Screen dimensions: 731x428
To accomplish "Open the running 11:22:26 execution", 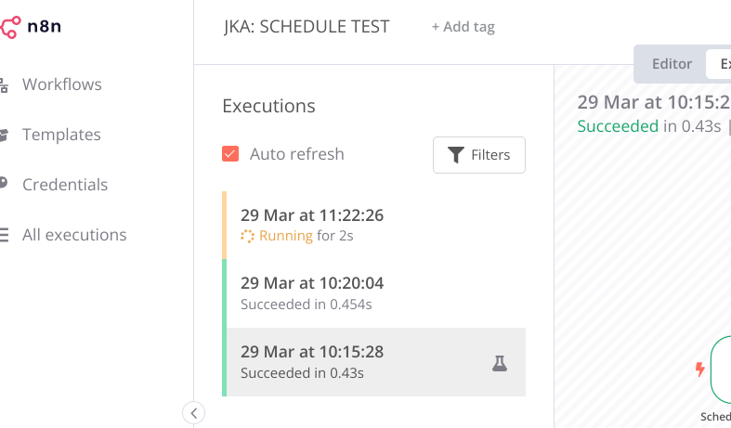I will [374, 226].
